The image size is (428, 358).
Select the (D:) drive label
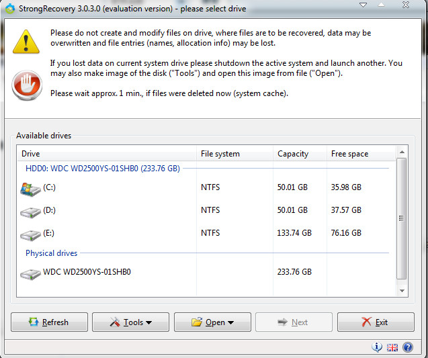click(x=50, y=210)
